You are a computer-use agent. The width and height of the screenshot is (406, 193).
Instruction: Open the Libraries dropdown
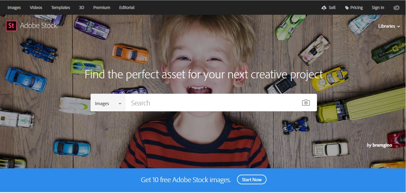(389, 26)
